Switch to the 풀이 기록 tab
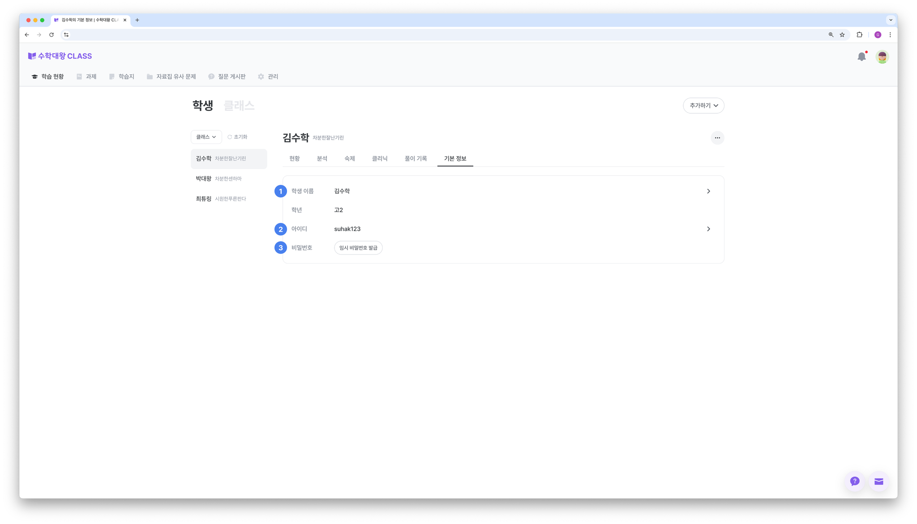The width and height of the screenshot is (917, 524). click(x=416, y=158)
